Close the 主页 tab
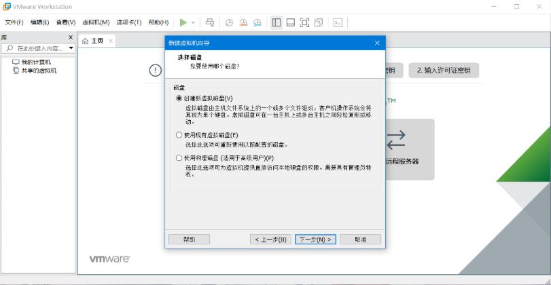The image size is (551, 285). click(x=110, y=41)
